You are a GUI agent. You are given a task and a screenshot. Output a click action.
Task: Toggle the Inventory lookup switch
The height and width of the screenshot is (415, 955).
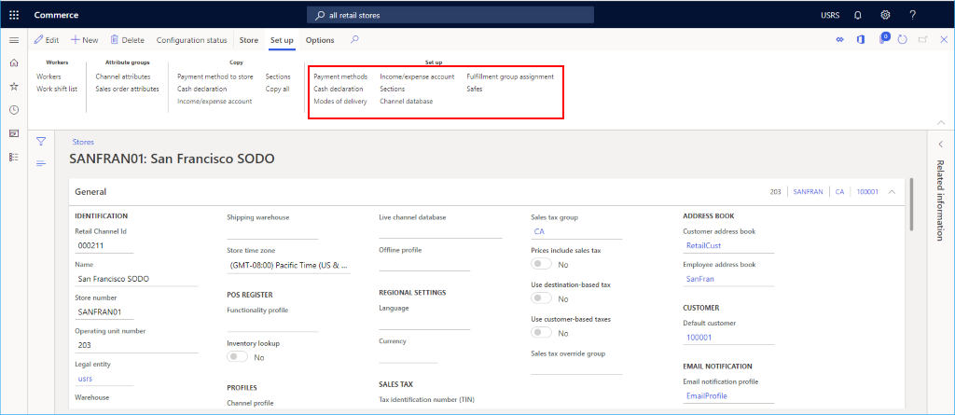coord(237,357)
